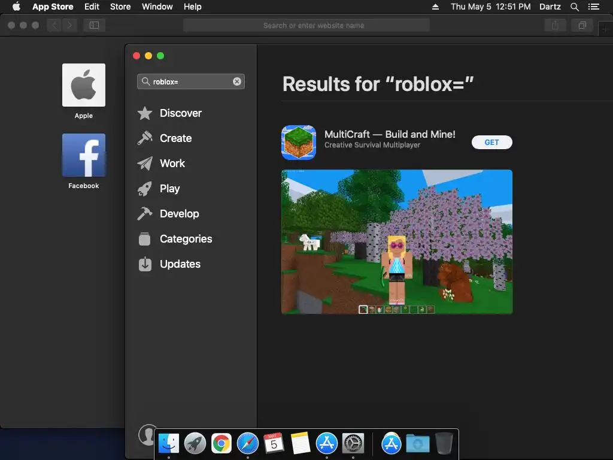Image resolution: width=613 pixels, height=460 pixels.
Task: Clear the roblox= search text
Action: [237, 81]
